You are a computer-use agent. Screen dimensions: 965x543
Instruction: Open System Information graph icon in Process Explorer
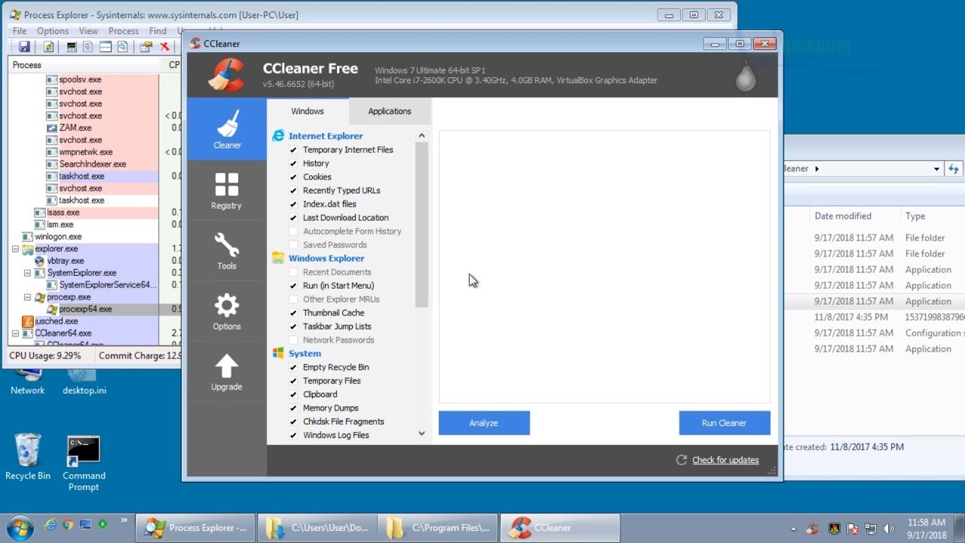tap(72, 47)
